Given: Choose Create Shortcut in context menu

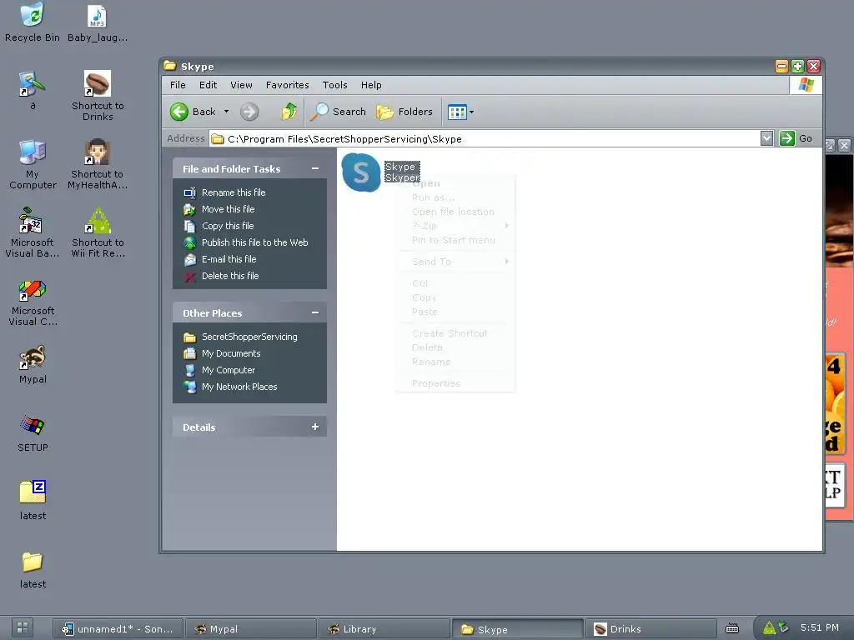Looking at the screenshot, I should point(455,333).
